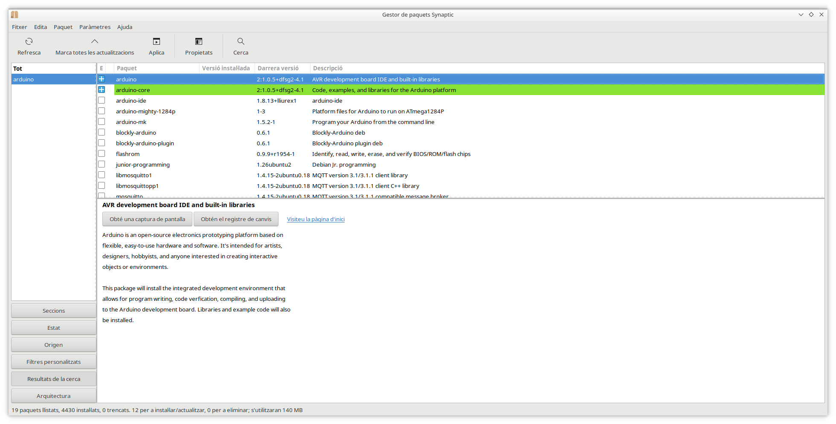Click Obtén el registre de canvis button
This screenshot has width=836, height=424.
(236, 219)
